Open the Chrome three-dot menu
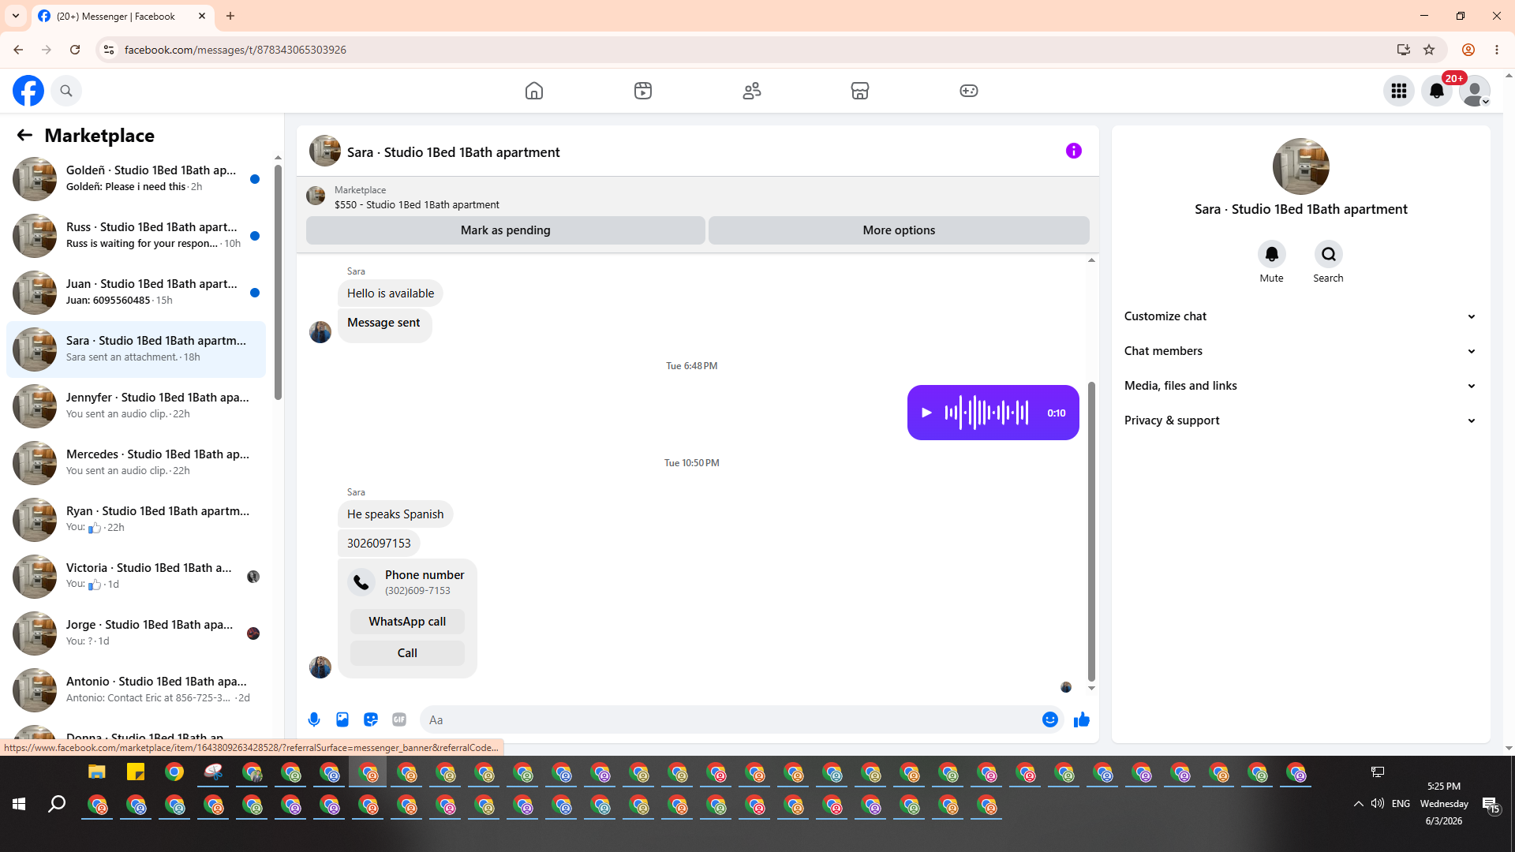 [1497, 50]
